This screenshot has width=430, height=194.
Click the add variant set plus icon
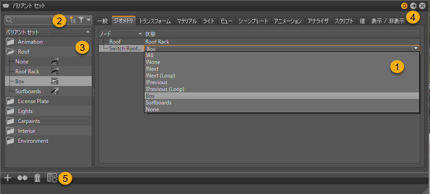click(x=8, y=178)
